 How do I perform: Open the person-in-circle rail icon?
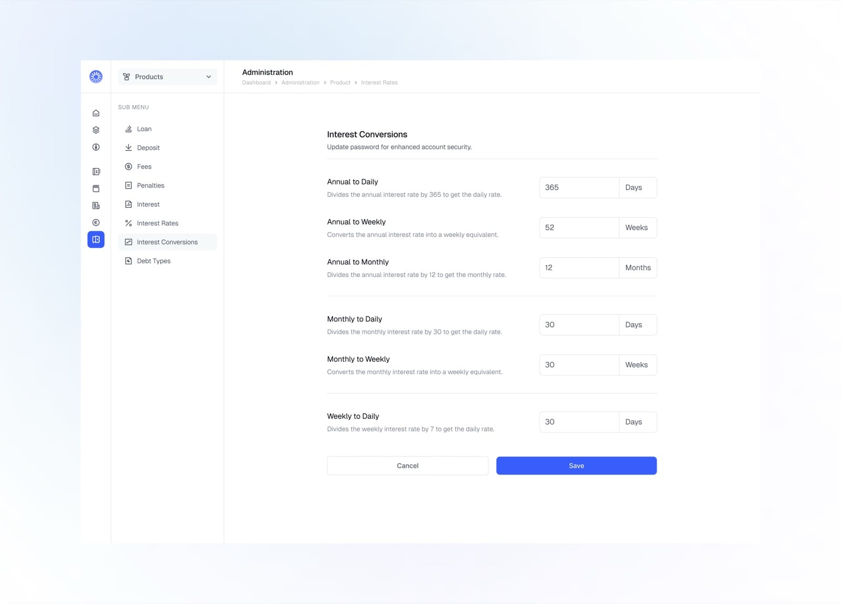pyautogui.click(x=96, y=147)
